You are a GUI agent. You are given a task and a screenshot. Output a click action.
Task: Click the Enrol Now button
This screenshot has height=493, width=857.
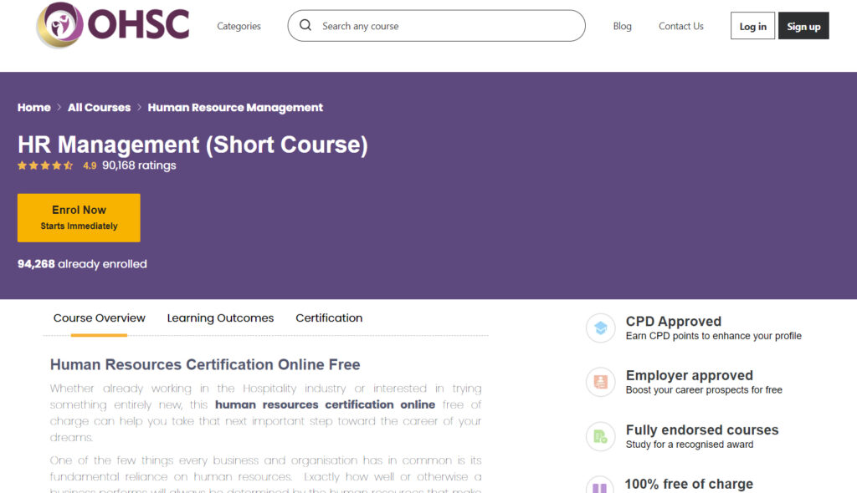click(79, 218)
